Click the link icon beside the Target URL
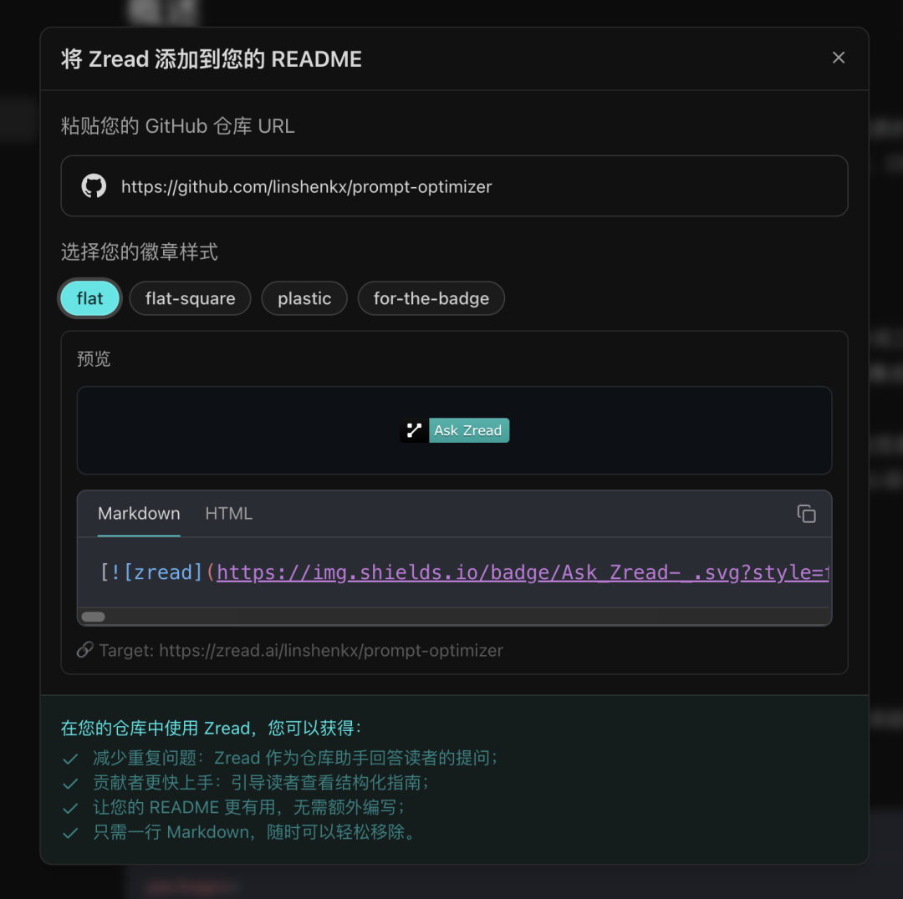The height and width of the screenshot is (899, 903). click(x=84, y=649)
